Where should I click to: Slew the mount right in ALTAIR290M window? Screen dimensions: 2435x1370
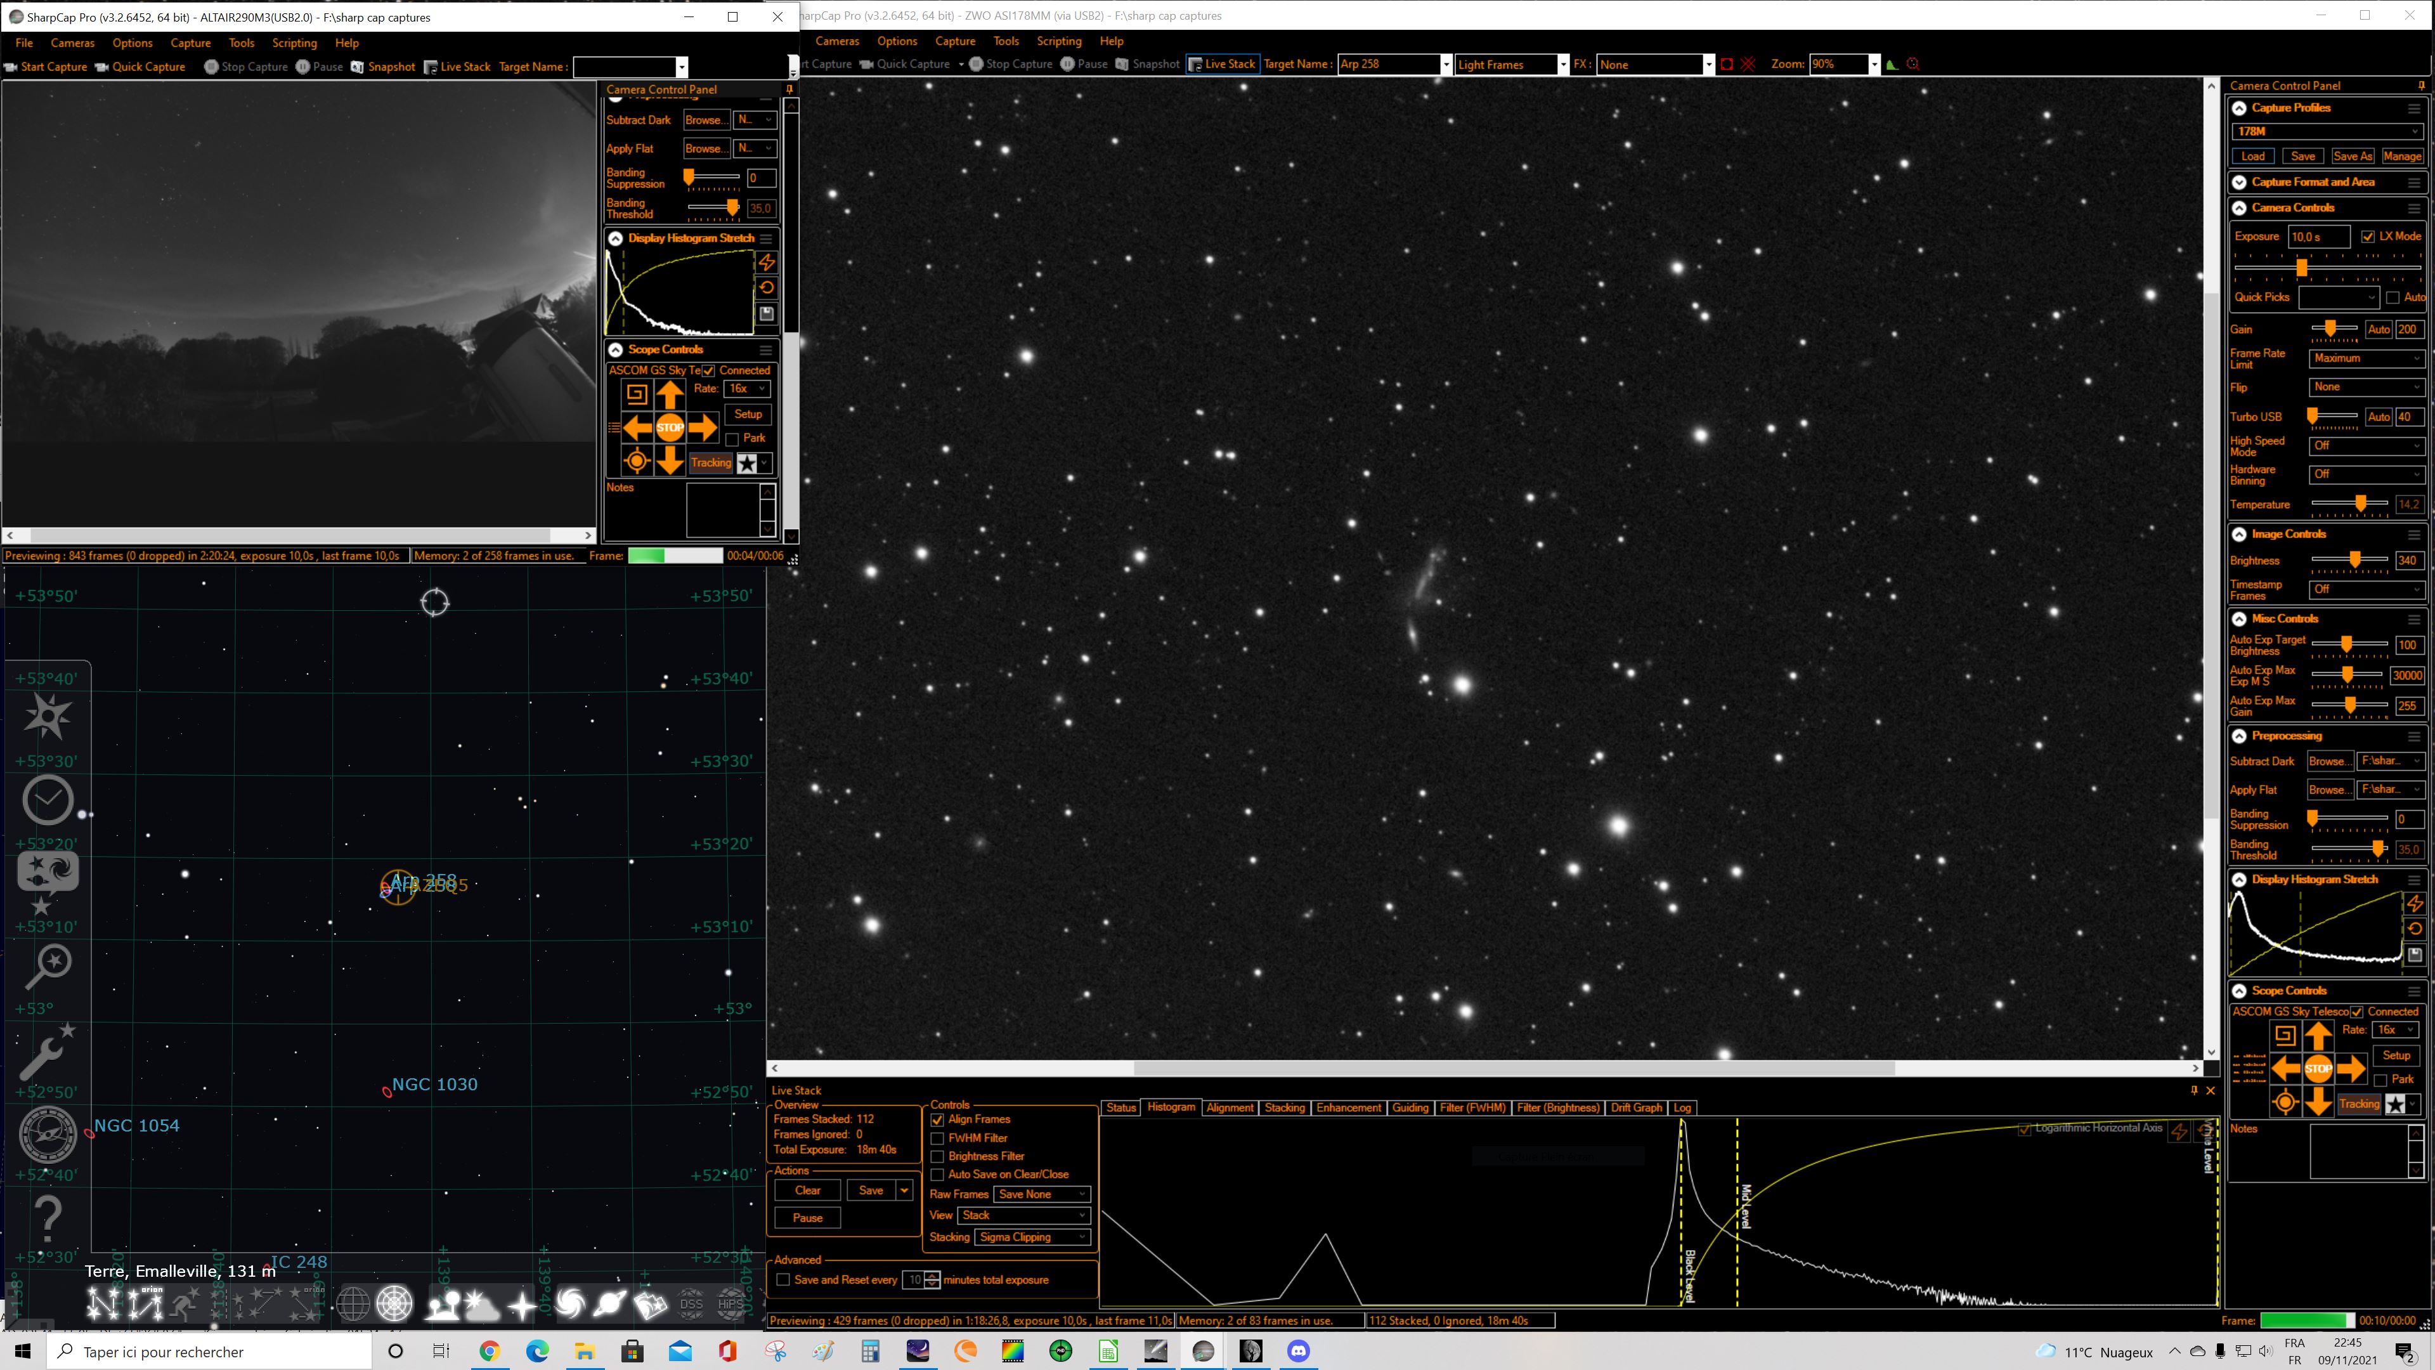(x=703, y=428)
